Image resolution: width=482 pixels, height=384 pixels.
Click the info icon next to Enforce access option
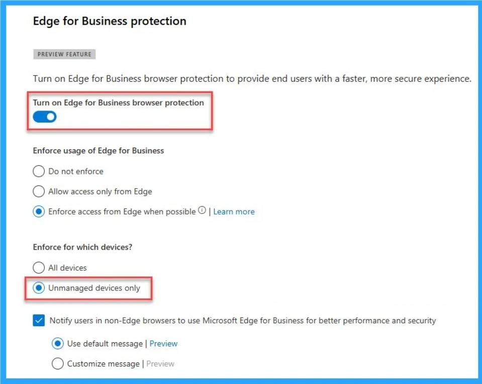tap(202, 211)
